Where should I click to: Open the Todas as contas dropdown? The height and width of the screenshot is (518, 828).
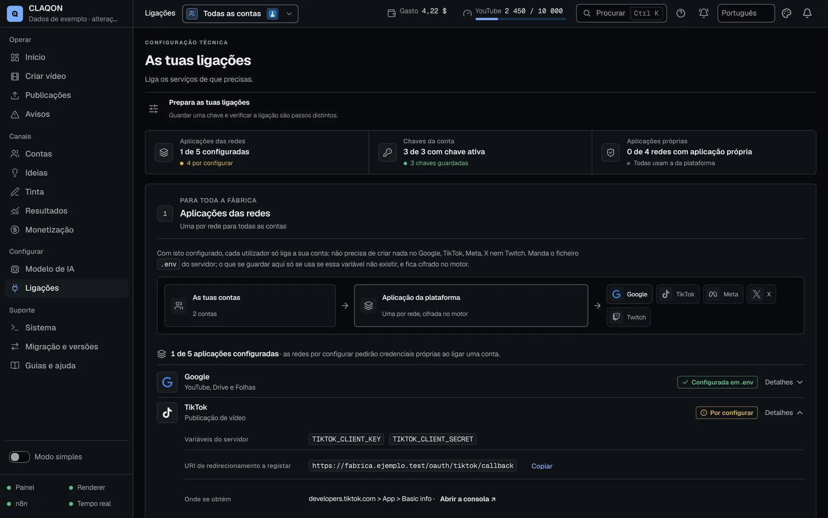click(240, 13)
